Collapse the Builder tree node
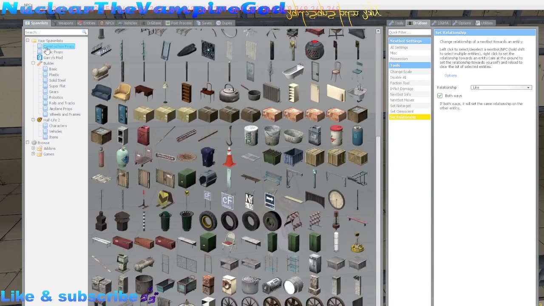This screenshot has width=544, height=306. (33, 63)
